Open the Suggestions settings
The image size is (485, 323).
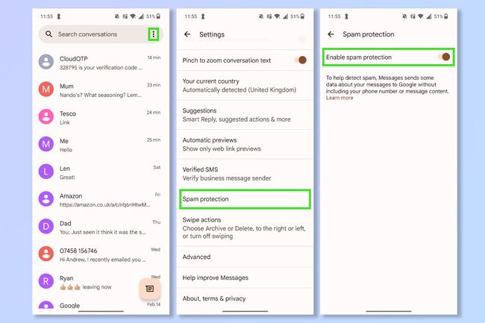click(245, 115)
